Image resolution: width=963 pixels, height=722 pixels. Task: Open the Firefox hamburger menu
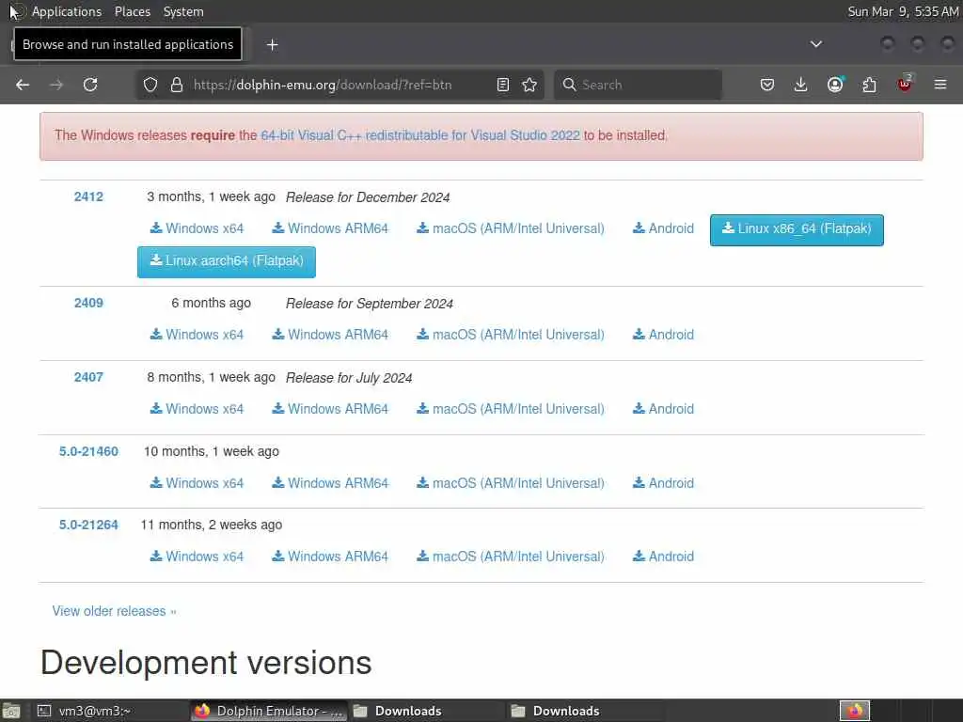[940, 85]
